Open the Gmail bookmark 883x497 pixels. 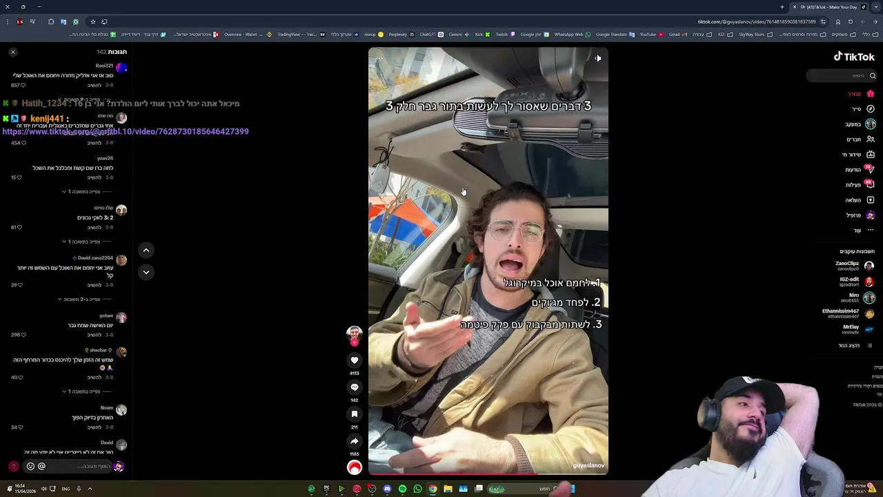coord(677,35)
